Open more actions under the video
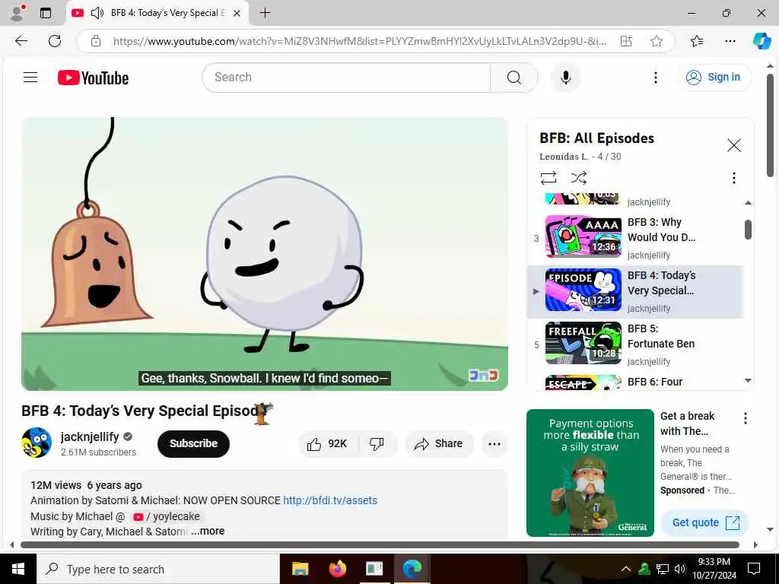Viewport: 779px width, 584px height. point(494,443)
